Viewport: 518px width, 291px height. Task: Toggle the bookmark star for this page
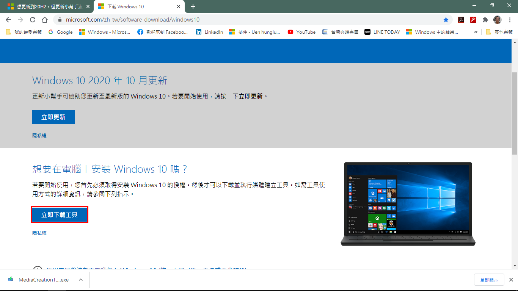[446, 20]
